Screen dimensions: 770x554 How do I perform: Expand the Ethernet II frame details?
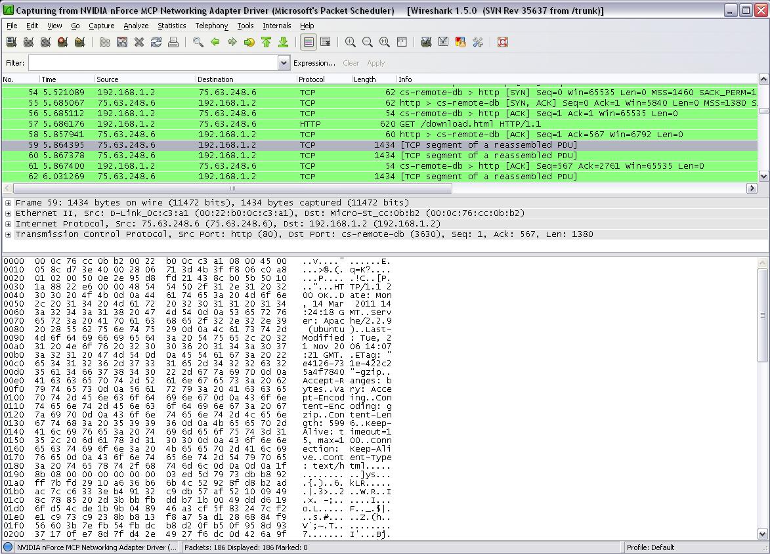tap(7, 212)
